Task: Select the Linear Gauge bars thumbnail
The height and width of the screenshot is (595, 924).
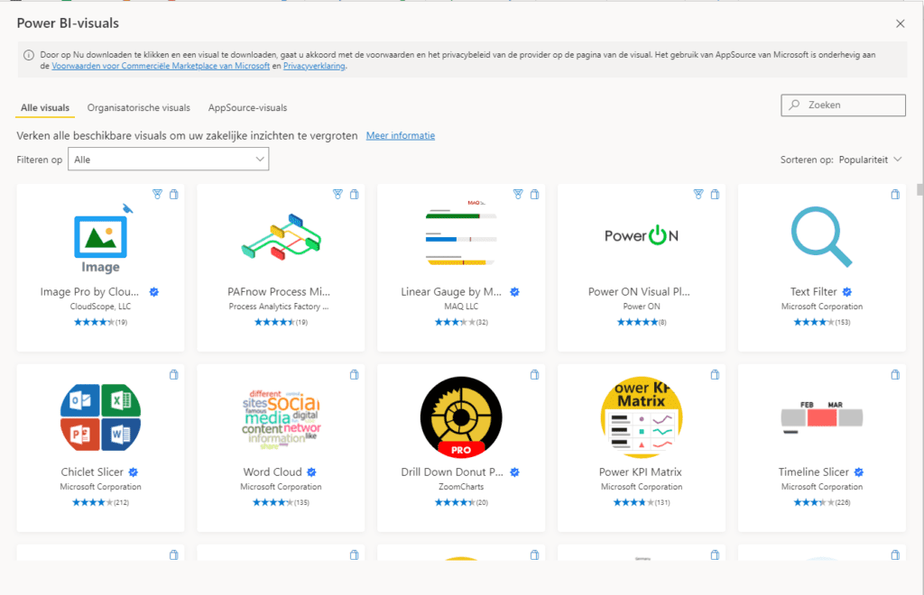Action: pos(461,233)
